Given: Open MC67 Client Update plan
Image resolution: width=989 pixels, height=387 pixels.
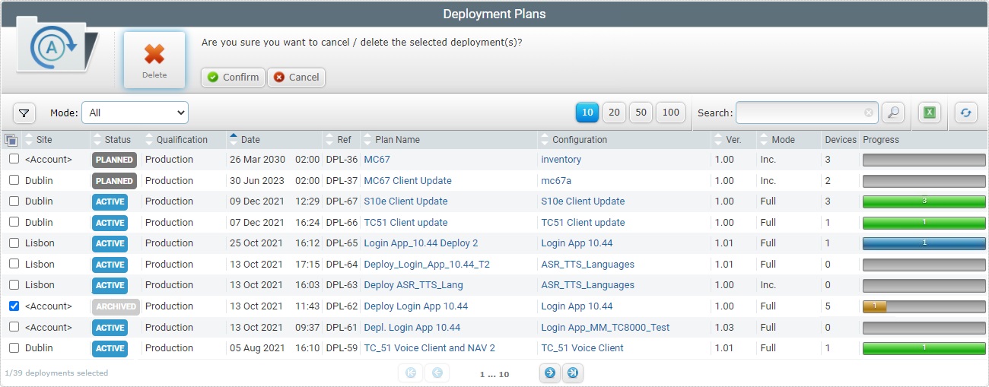Looking at the screenshot, I should click(408, 181).
